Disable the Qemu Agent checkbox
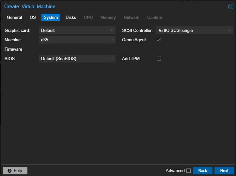 159,40
